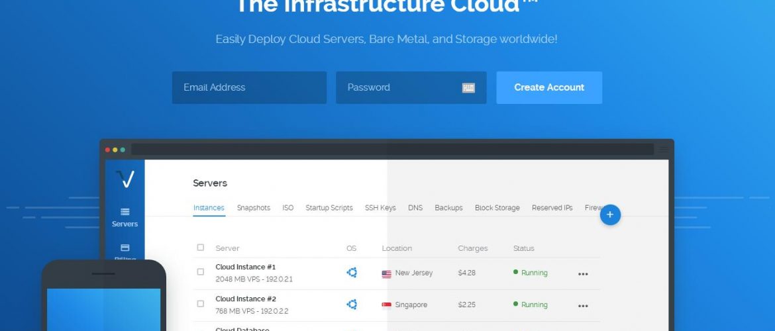Click the Charges column header
The image size is (775, 331).
point(472,248)
